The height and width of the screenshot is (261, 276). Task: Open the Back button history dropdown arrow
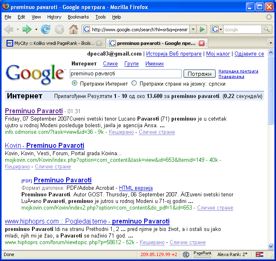coord(18,30)
